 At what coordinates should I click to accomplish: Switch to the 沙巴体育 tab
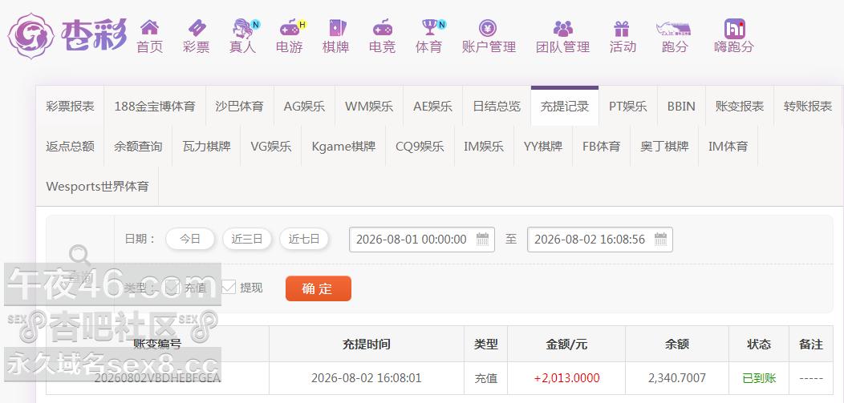coord(240,107)
